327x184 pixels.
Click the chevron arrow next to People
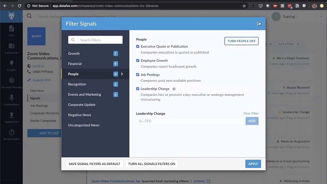click(122, 74)
